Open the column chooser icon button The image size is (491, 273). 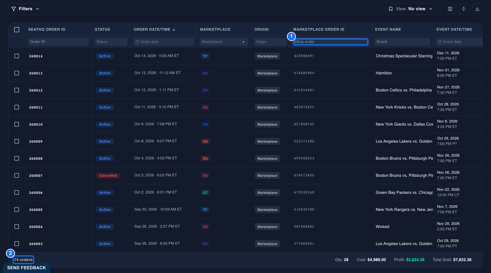[450, 9]
